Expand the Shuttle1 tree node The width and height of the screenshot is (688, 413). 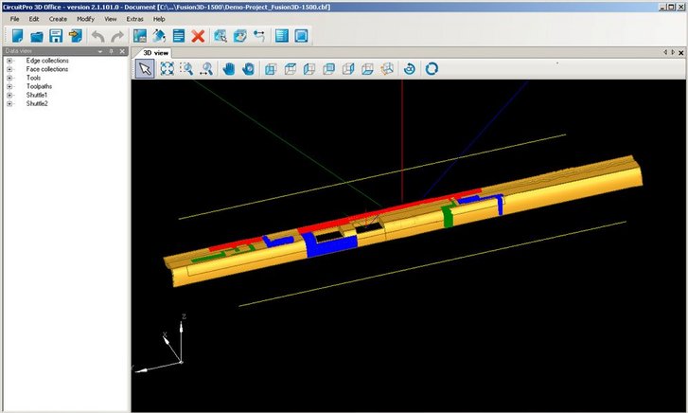pos(9,95)
